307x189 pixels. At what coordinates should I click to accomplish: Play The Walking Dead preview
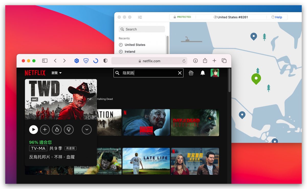point(34,130)
